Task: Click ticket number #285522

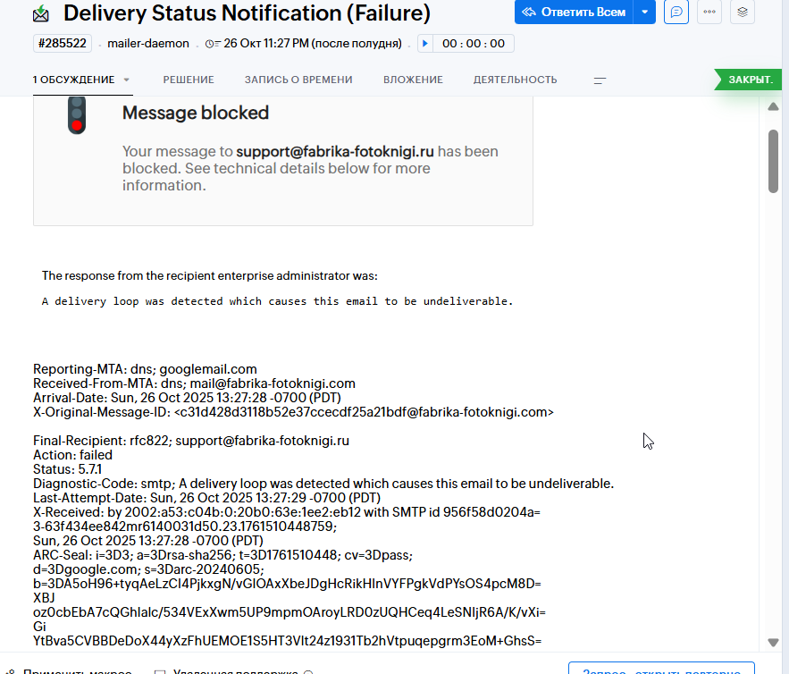Action: 63,43
